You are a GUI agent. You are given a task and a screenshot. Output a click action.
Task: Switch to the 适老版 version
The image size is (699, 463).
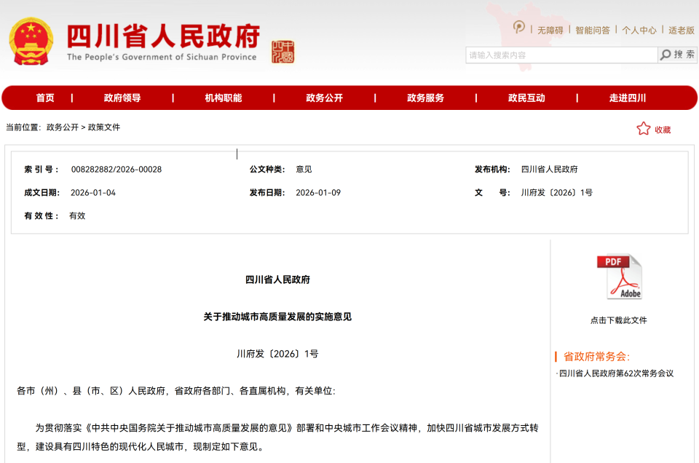[x=682, y=31]
